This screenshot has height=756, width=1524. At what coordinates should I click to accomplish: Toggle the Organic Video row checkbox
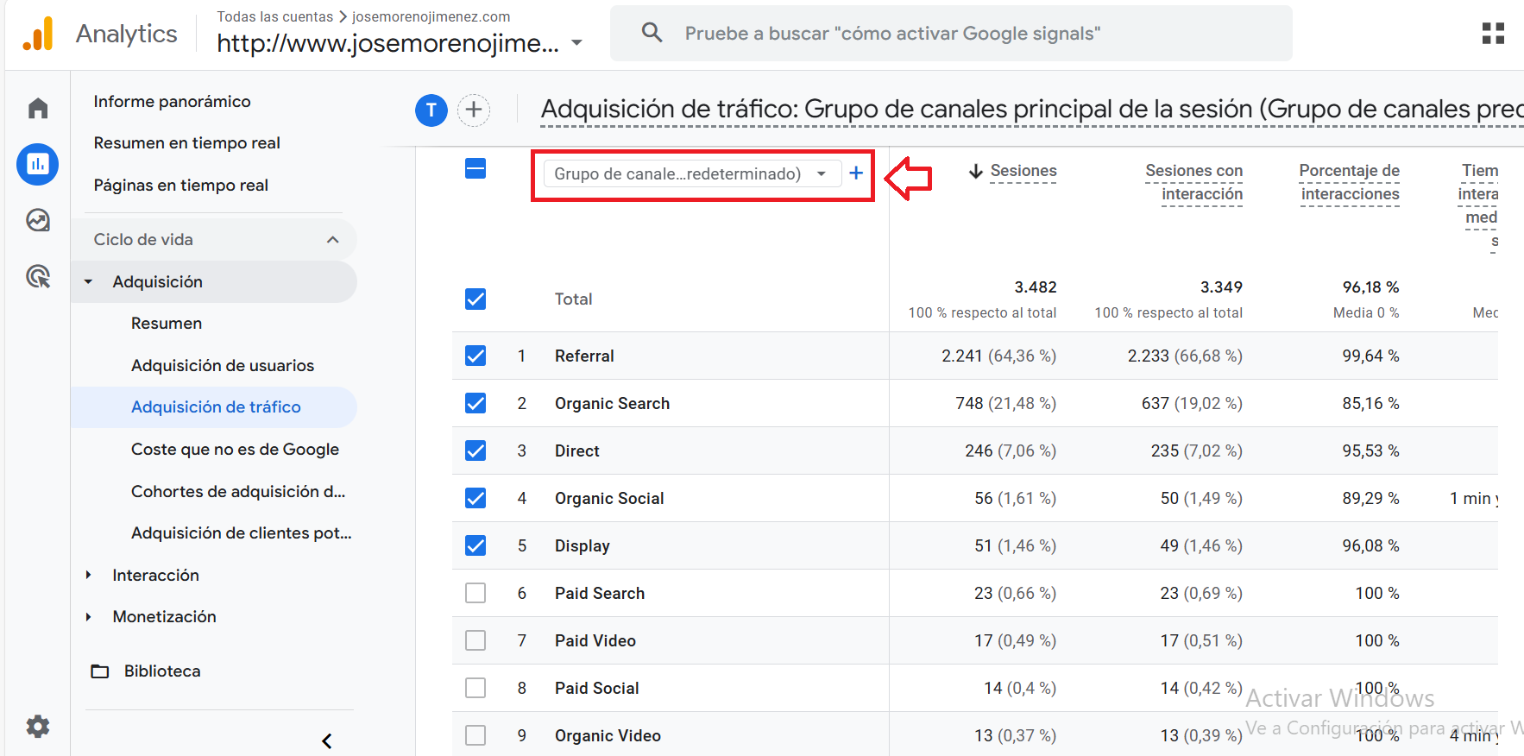(475, 735)
